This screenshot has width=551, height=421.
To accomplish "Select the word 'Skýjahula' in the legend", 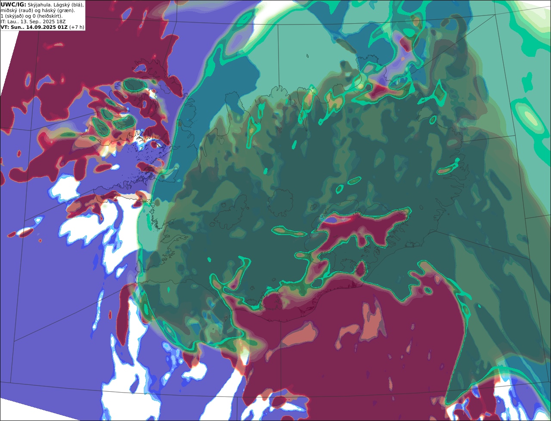I will pos(39,5).
